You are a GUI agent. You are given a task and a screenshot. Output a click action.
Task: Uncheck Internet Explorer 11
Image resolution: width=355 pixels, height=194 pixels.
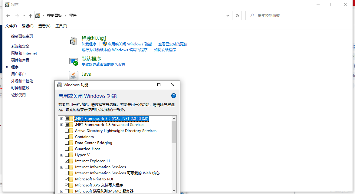pos(67,161)
